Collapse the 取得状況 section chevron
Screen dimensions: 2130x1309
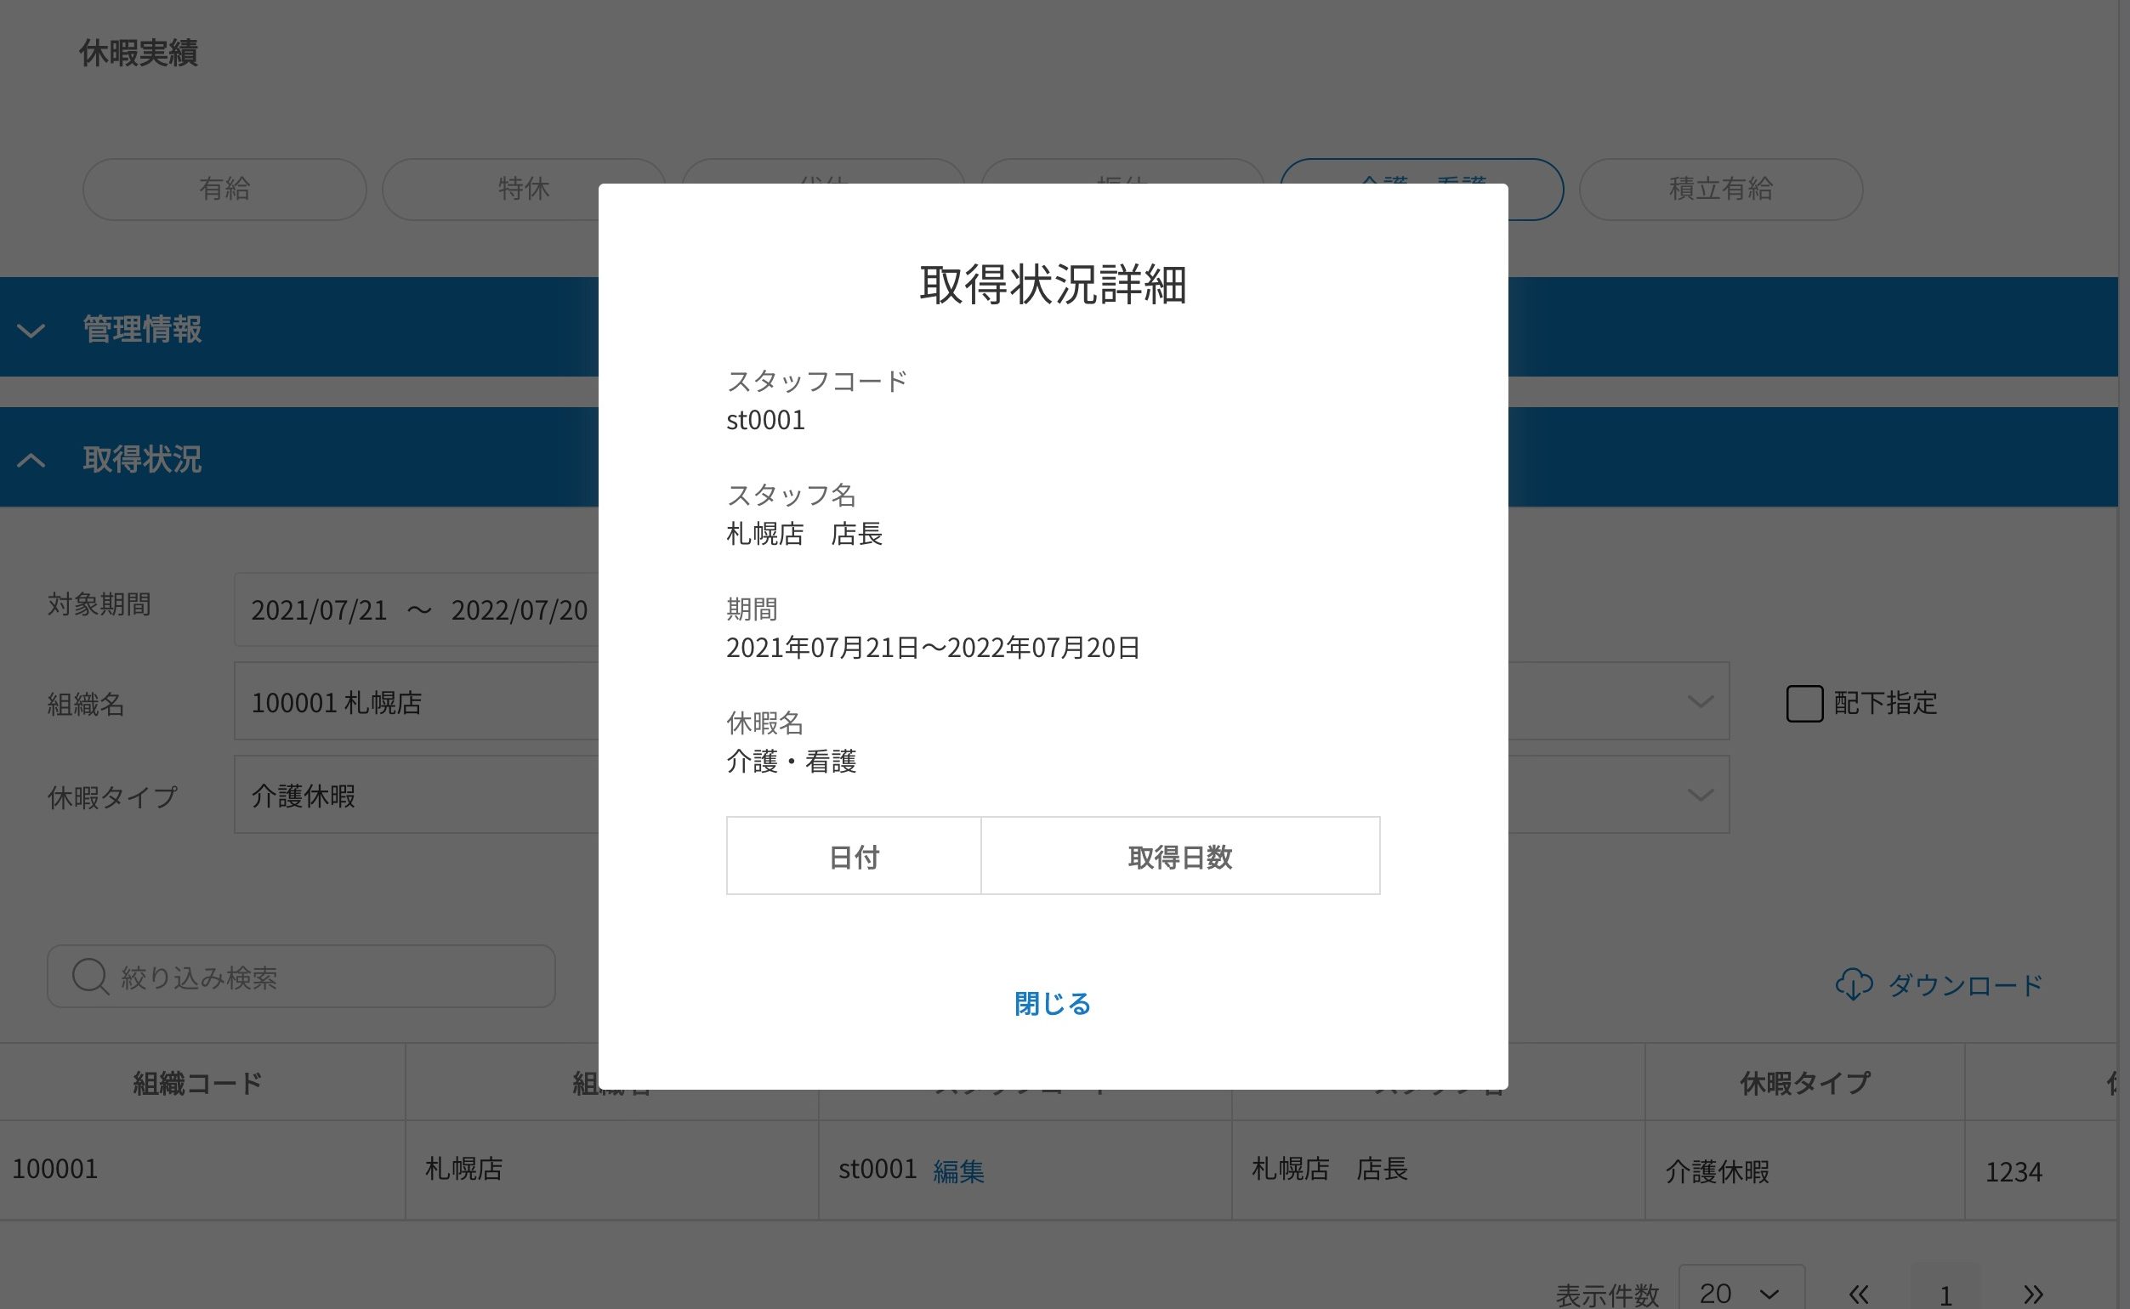click(31, 460)
